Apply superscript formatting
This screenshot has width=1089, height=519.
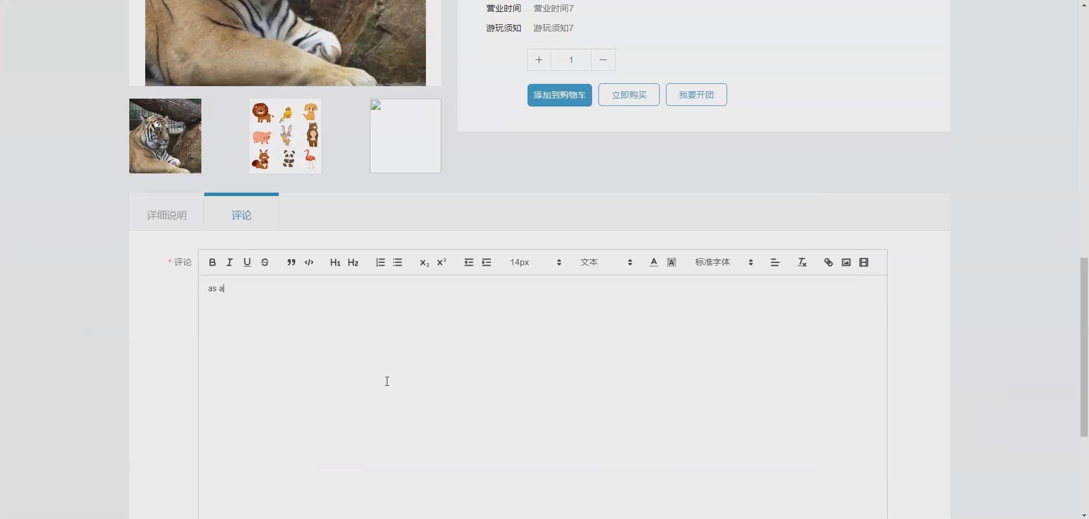(441, 262)
